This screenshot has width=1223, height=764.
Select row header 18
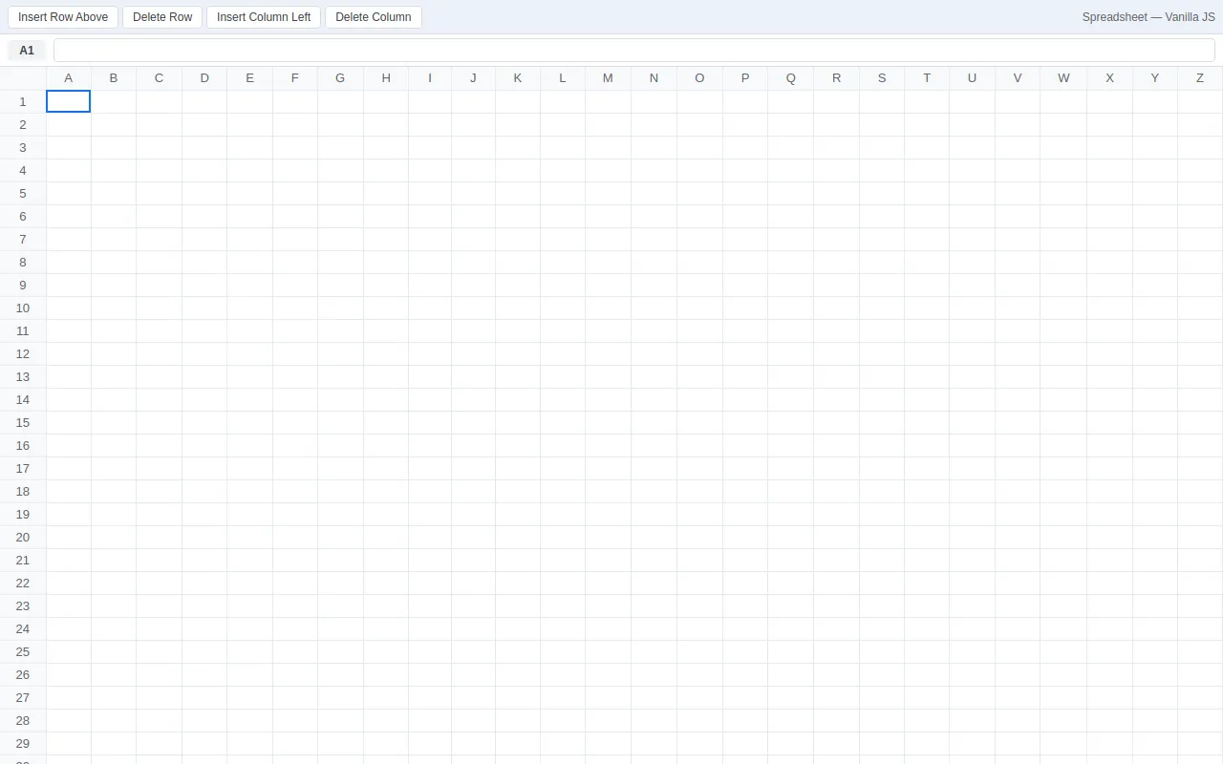(x=23, y=491)
